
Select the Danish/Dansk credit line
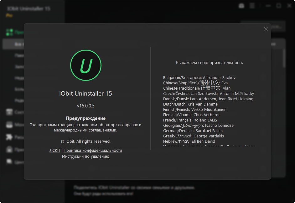208,99
